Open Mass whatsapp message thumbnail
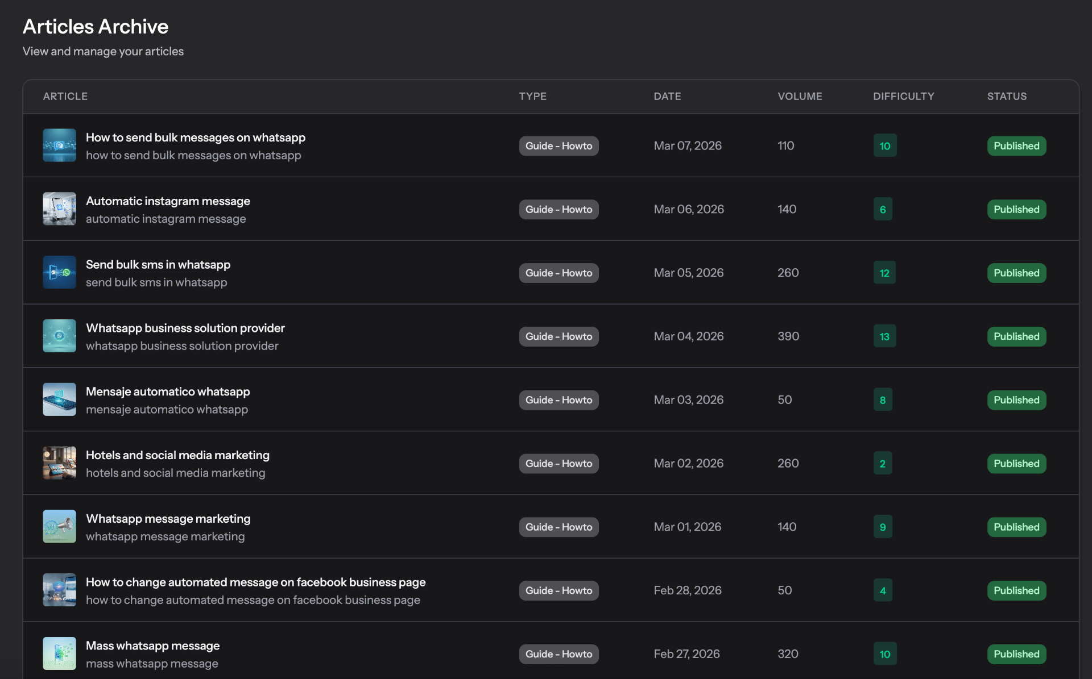1092x679 pixels. [59, 654]
